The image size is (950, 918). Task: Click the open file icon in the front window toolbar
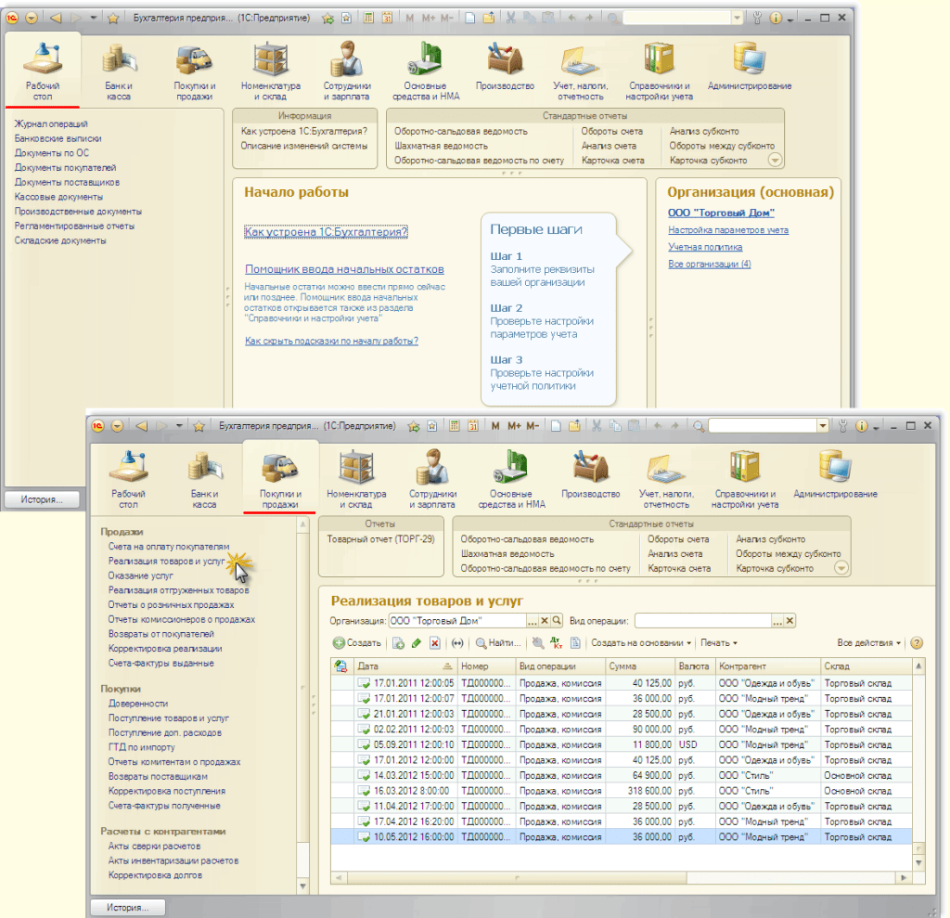tap(574, 426)
